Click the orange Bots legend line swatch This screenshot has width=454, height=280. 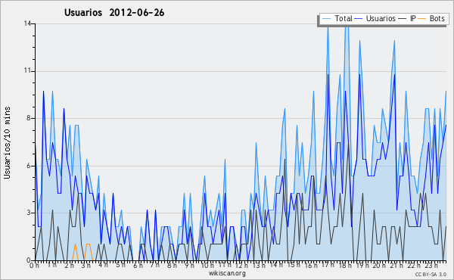[x=422, y=19]
